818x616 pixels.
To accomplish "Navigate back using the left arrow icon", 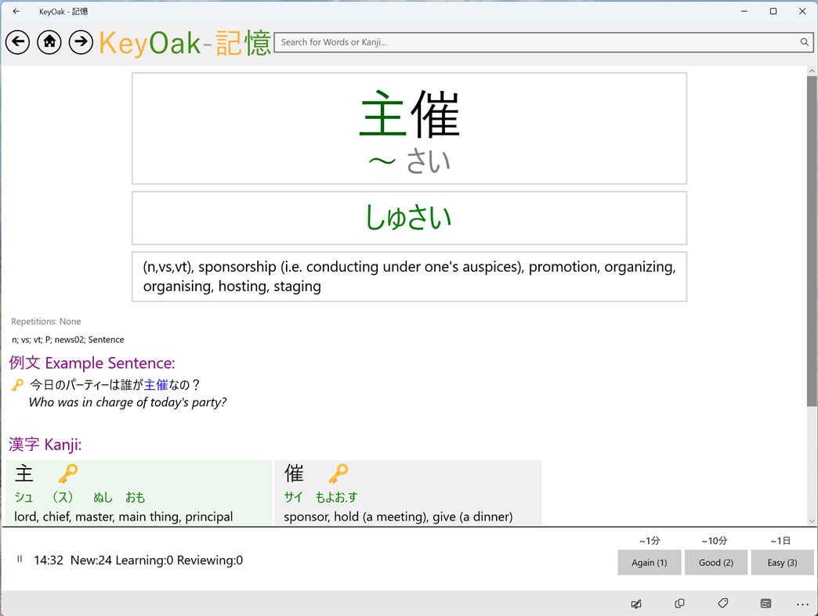I will (17, 42).
